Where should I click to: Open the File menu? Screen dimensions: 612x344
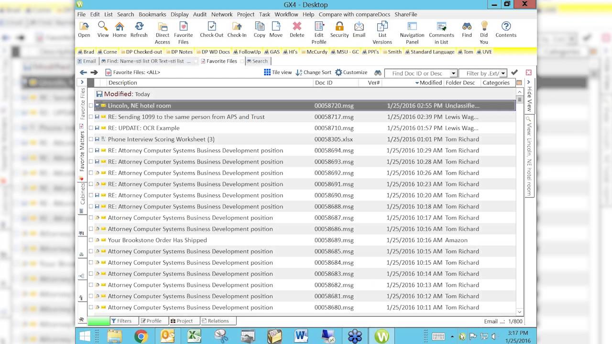(81, 14)
